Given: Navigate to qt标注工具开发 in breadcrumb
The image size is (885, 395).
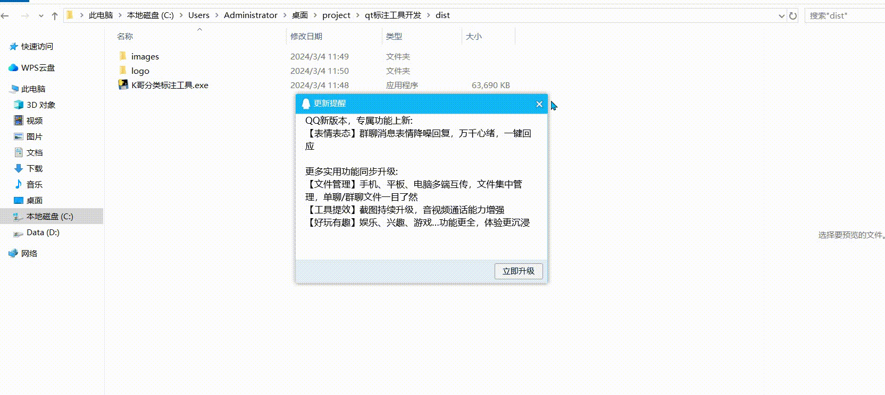Looking at the screenshot, I should coord(393,15).
